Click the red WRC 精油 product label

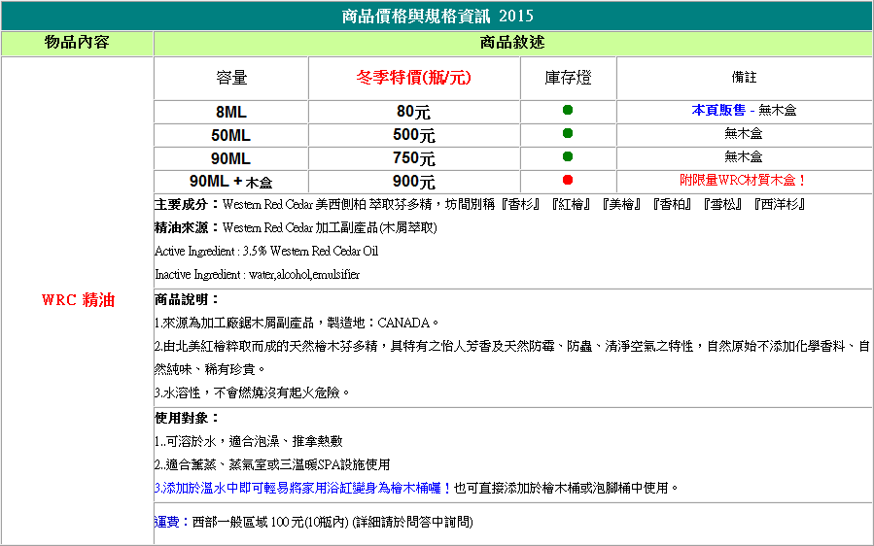point(78,300)
